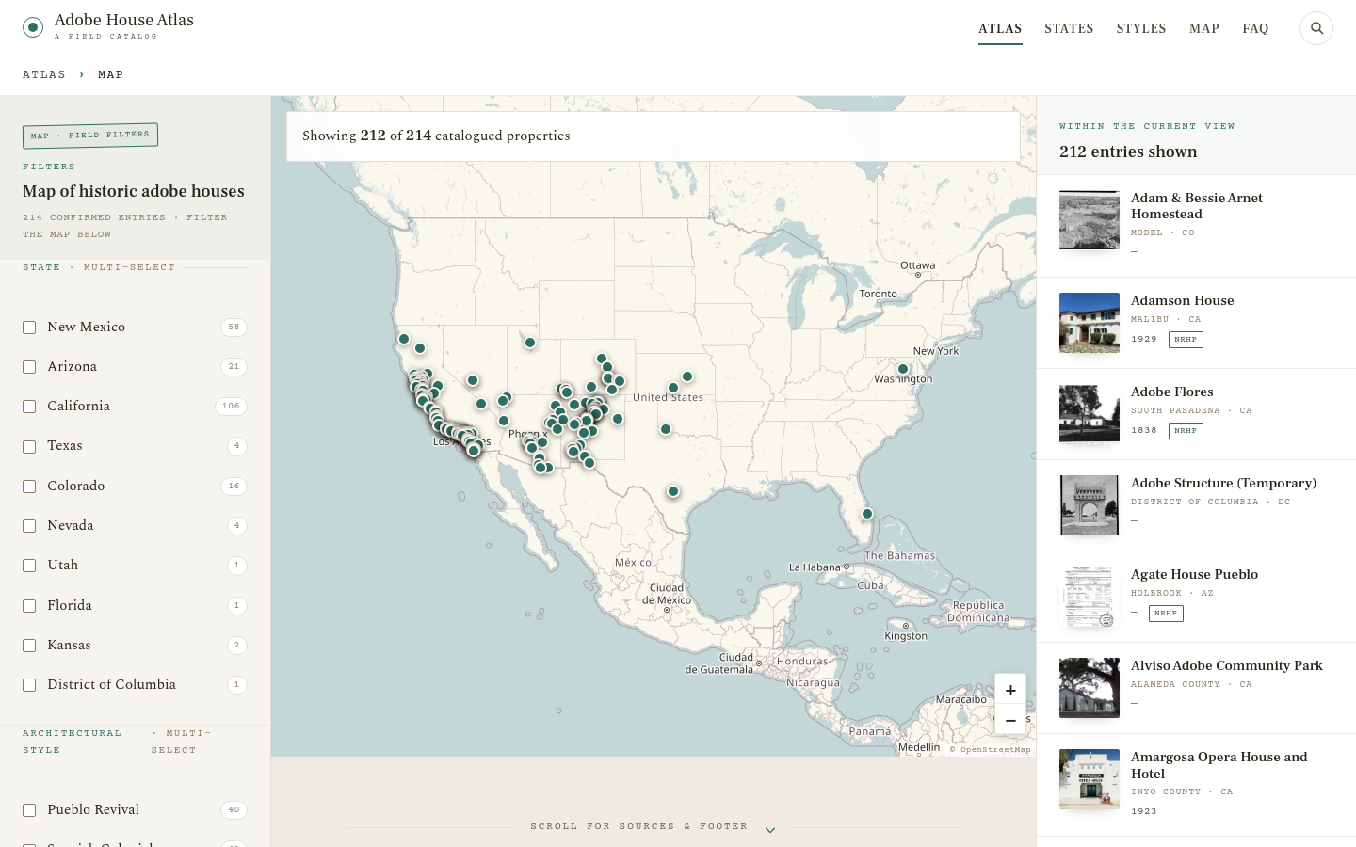
Task: Click the Agate House Pueblo document thumbnail
Action: tap(1090, 597)
